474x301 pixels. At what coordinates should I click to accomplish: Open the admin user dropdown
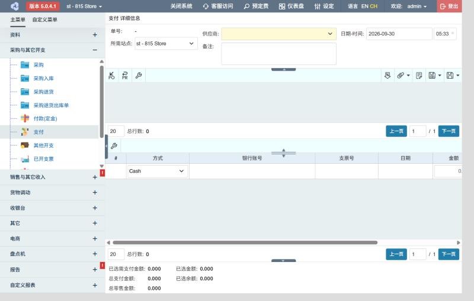click(417, 6)
